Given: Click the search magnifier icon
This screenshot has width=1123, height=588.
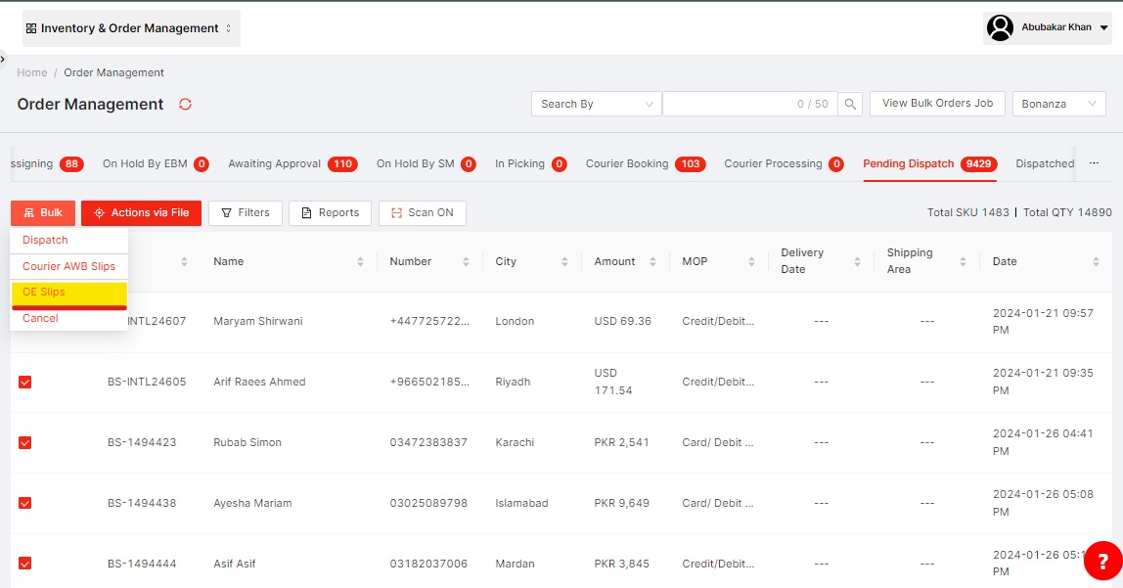Looking at the screenshot, I should (x=851, y=104).
